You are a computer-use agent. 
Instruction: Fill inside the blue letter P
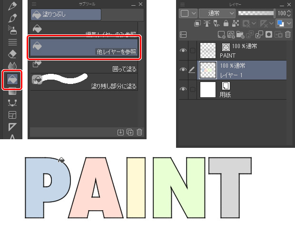point(34,188)
